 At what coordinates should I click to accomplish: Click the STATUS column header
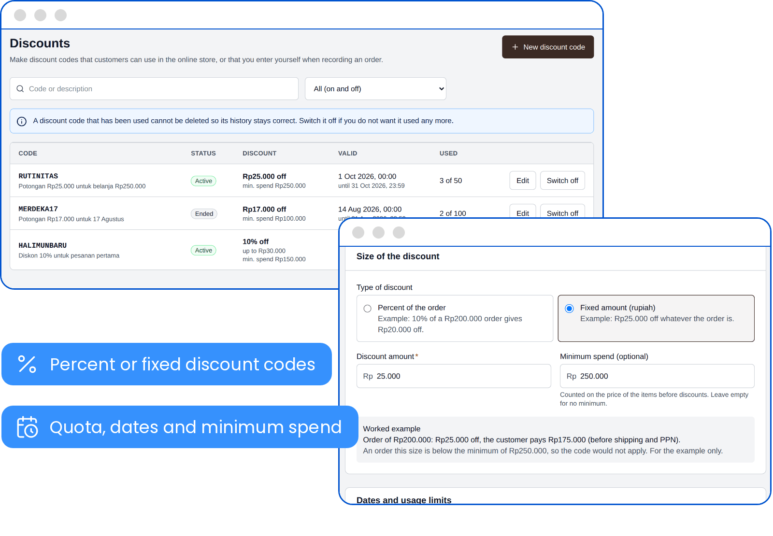[x=203, y=154]
